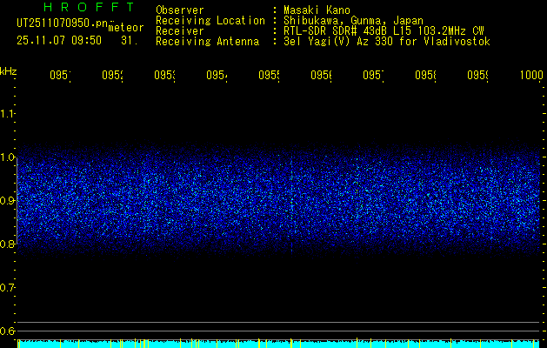
Task: Click the 0.9 kHz frequency label
Action: coord(7,201)
